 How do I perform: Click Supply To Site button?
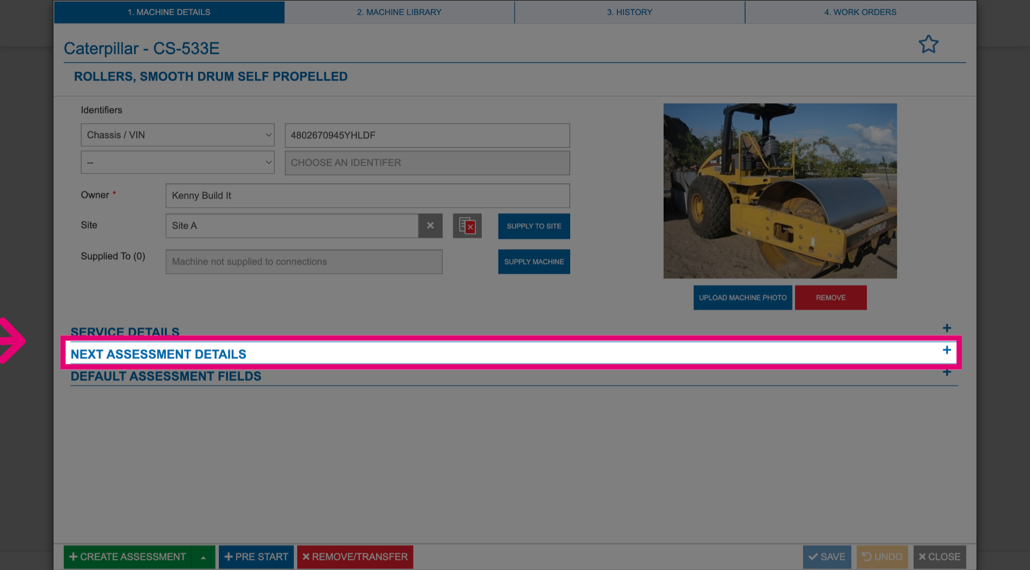point(534,226)
